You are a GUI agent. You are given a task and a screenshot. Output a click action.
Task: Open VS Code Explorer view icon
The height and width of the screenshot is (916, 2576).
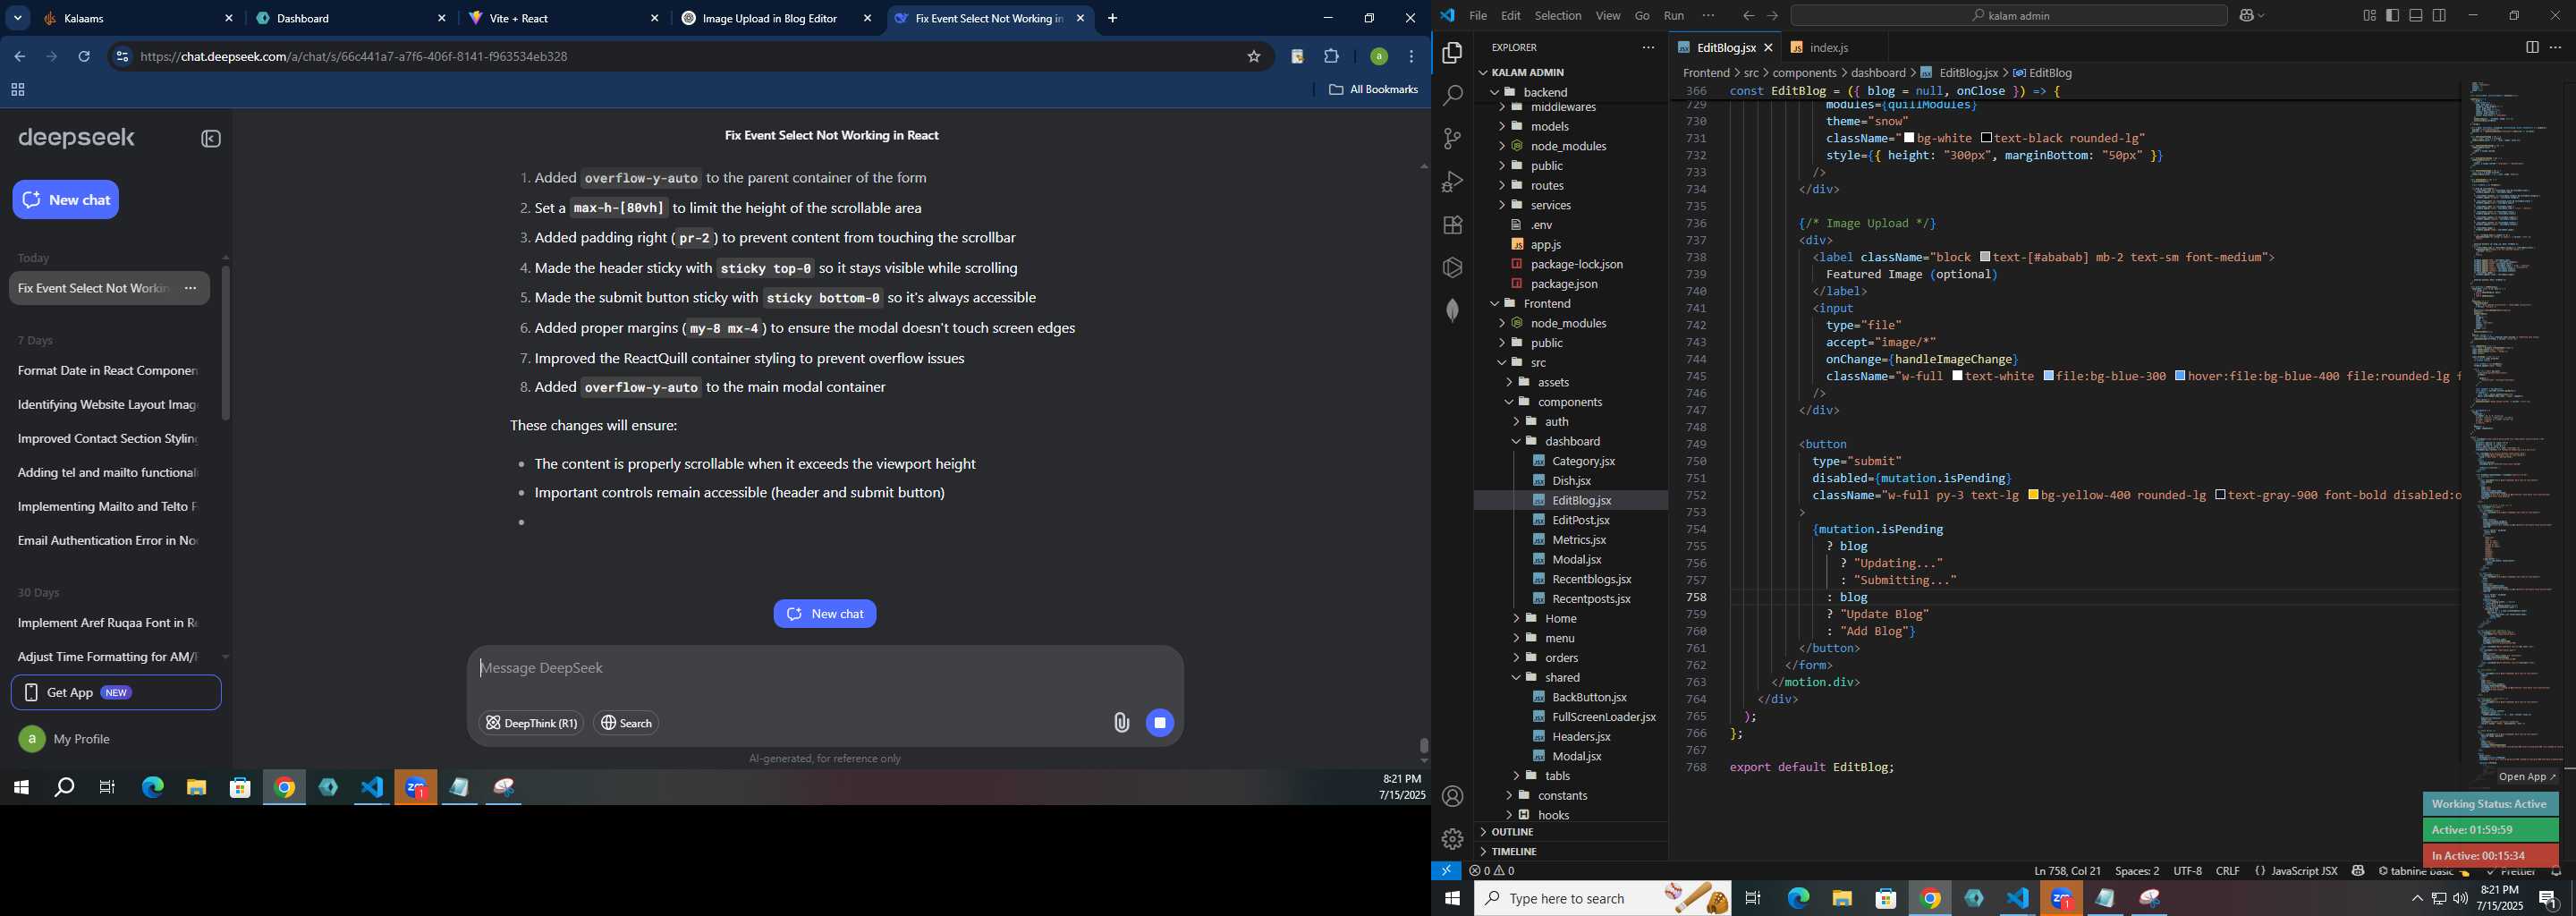[x=1453, y=53]
